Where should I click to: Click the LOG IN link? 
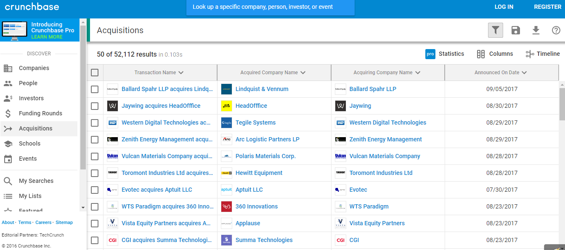504,7
